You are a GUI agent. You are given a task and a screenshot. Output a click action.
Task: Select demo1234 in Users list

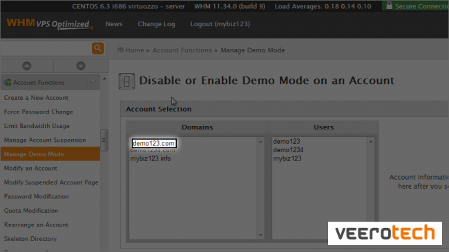tap(288, 150)
